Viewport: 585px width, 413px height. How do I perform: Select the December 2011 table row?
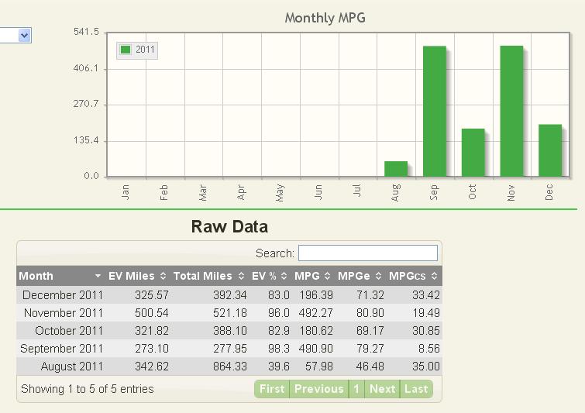pos(229,295)
